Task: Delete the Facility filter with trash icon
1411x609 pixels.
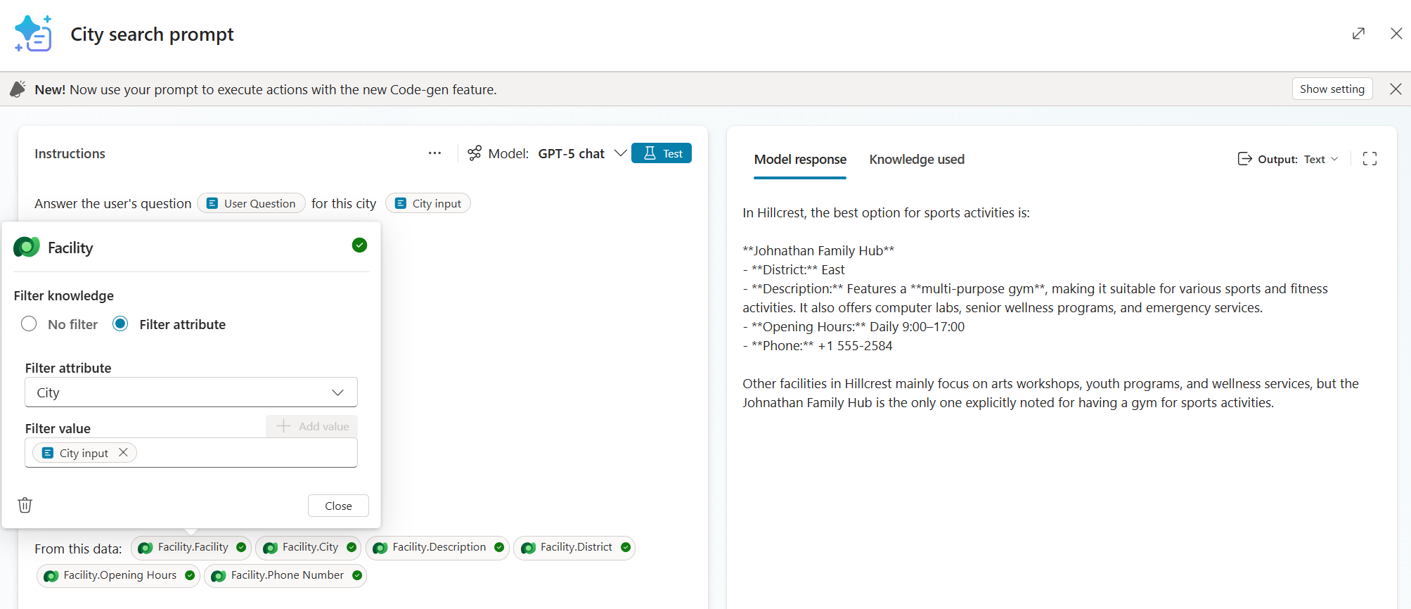Action: (25, 505)
